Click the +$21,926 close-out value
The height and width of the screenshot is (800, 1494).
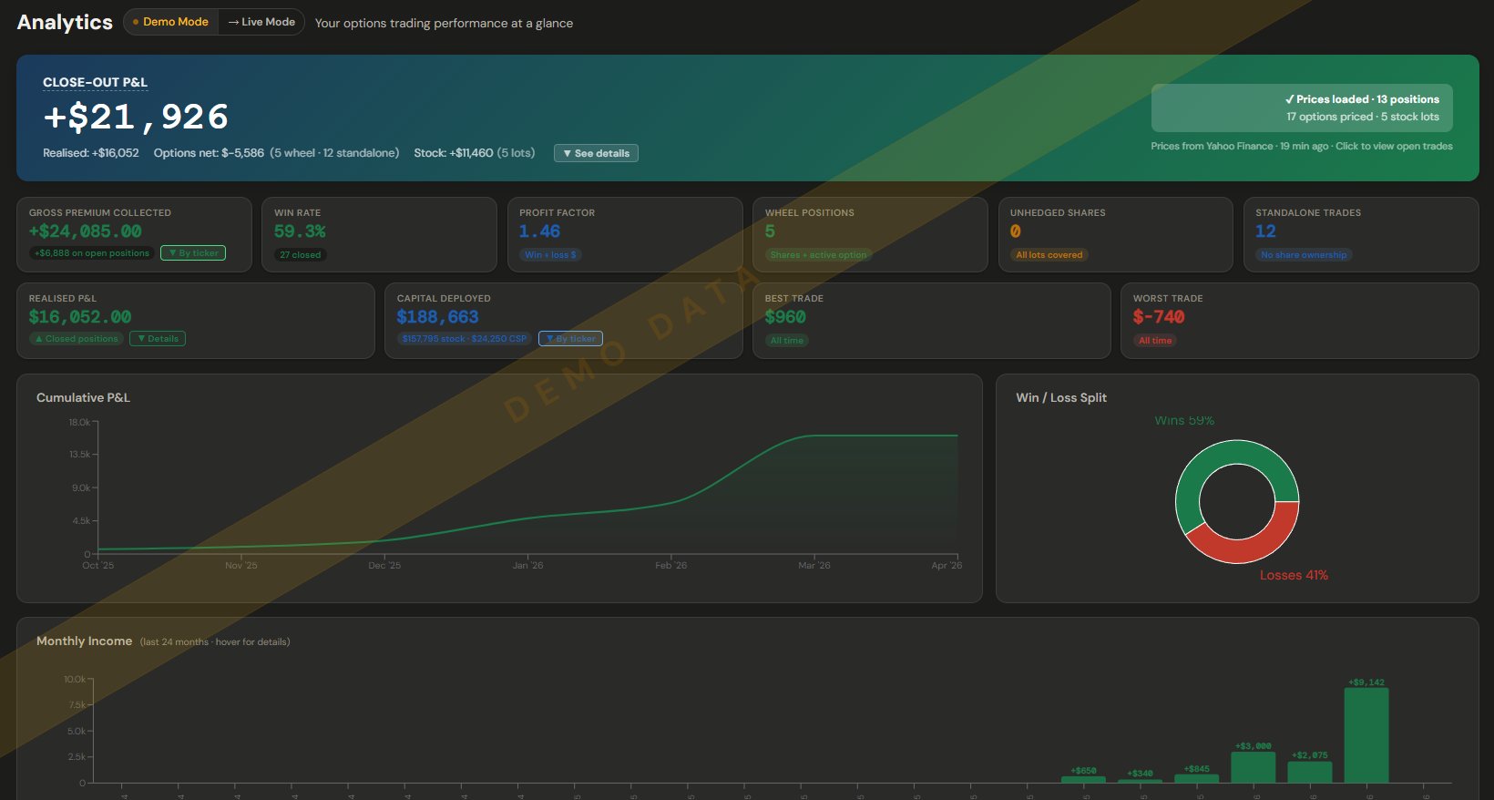click(136, 117)
